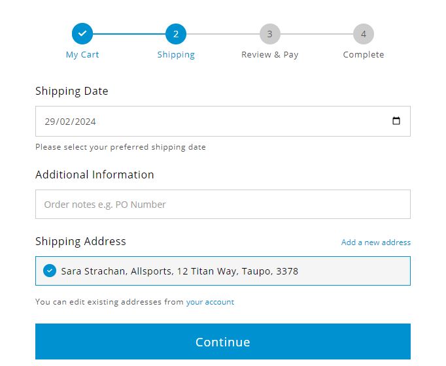Open the calendar date picker icon
Viewport: 446px width, 366px height.
pos(396,121)
